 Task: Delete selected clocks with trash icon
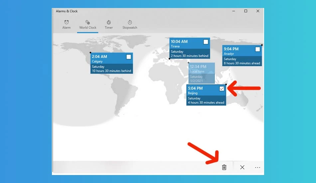[x=224, y=167]
